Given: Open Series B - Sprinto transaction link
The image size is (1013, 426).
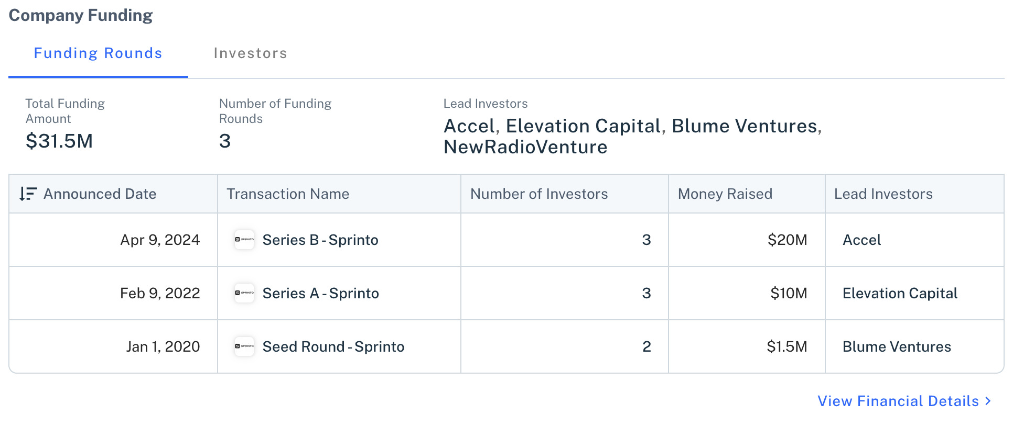Looking at the screenshot, I should [x=320, y=240].
